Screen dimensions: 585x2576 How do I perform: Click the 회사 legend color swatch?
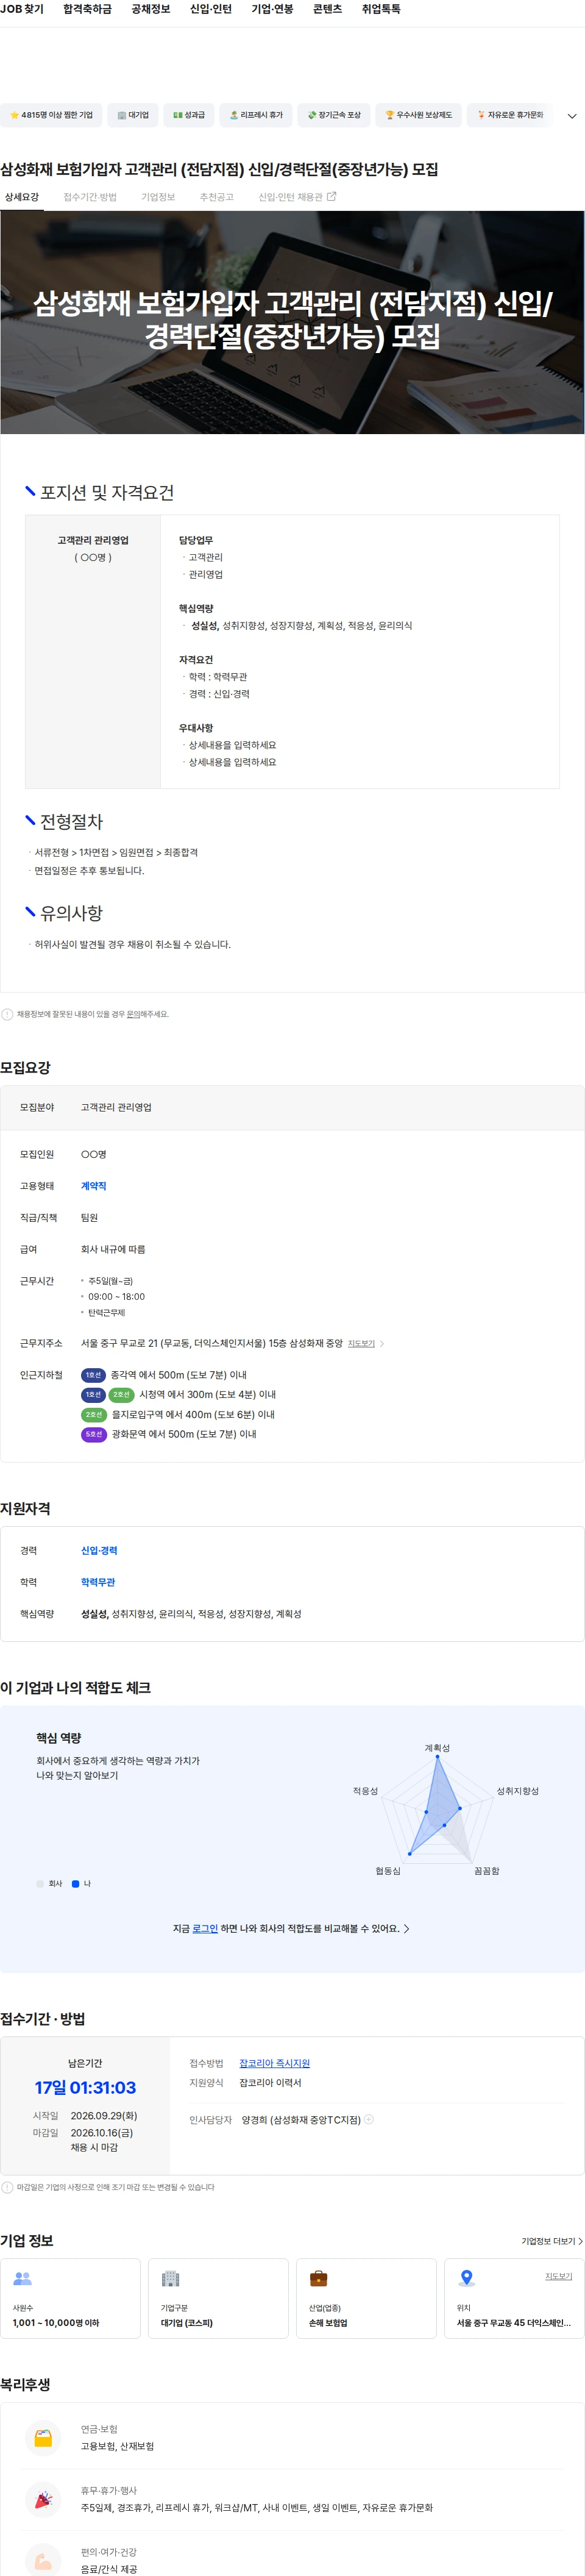(x=40, y=1884)
